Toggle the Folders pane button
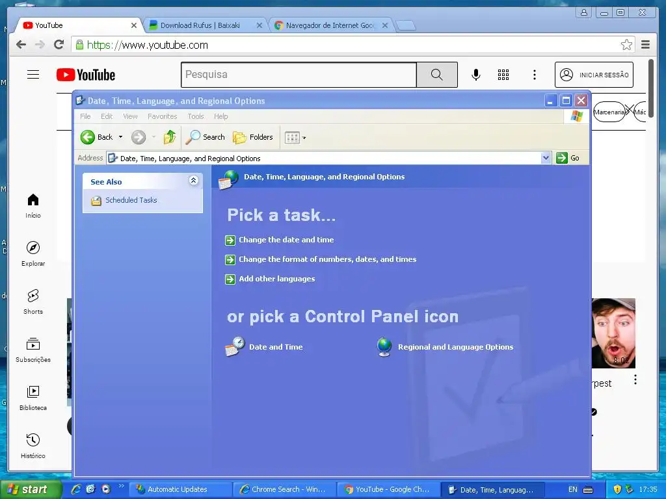Viewport: 666px width, 499px height. [x=253, y=137]
